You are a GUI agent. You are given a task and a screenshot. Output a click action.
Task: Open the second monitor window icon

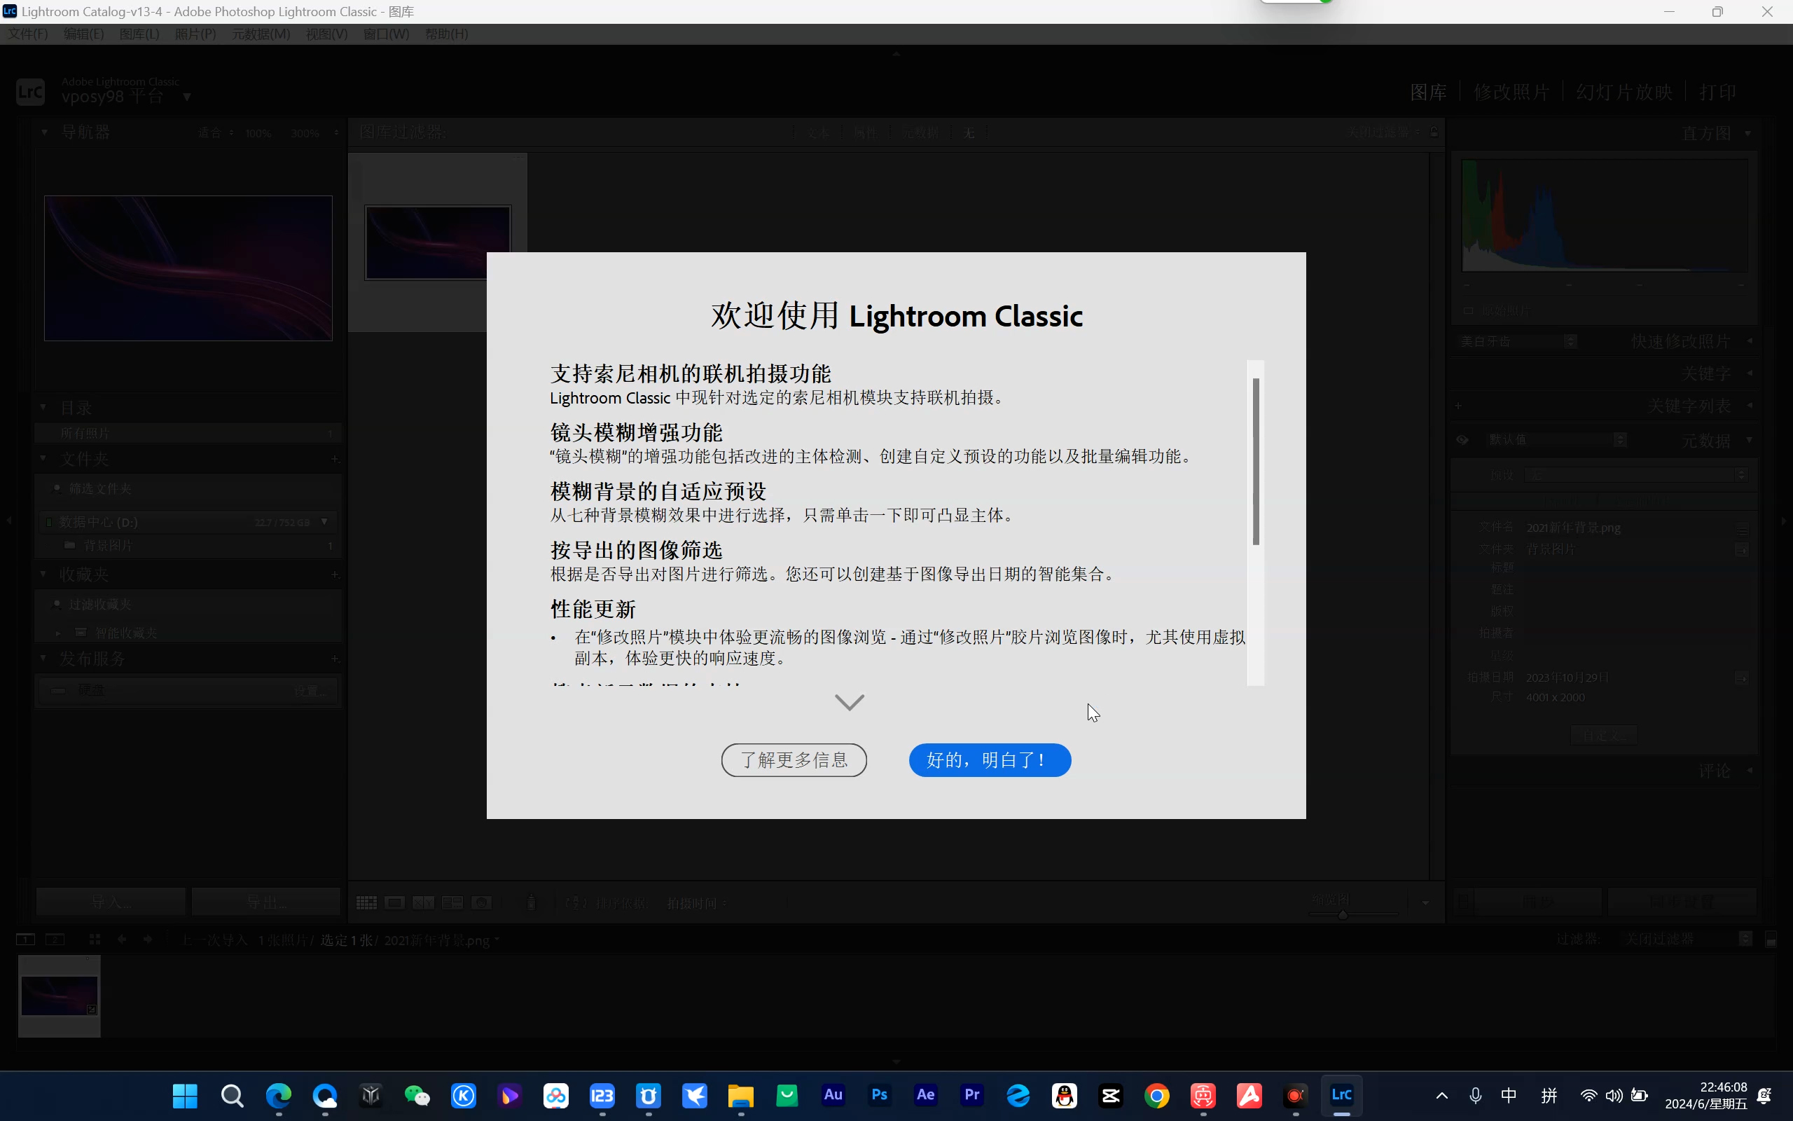pos(55,940)
